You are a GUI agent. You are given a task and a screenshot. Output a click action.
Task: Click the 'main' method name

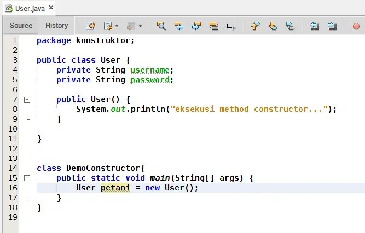pos(160,178)
